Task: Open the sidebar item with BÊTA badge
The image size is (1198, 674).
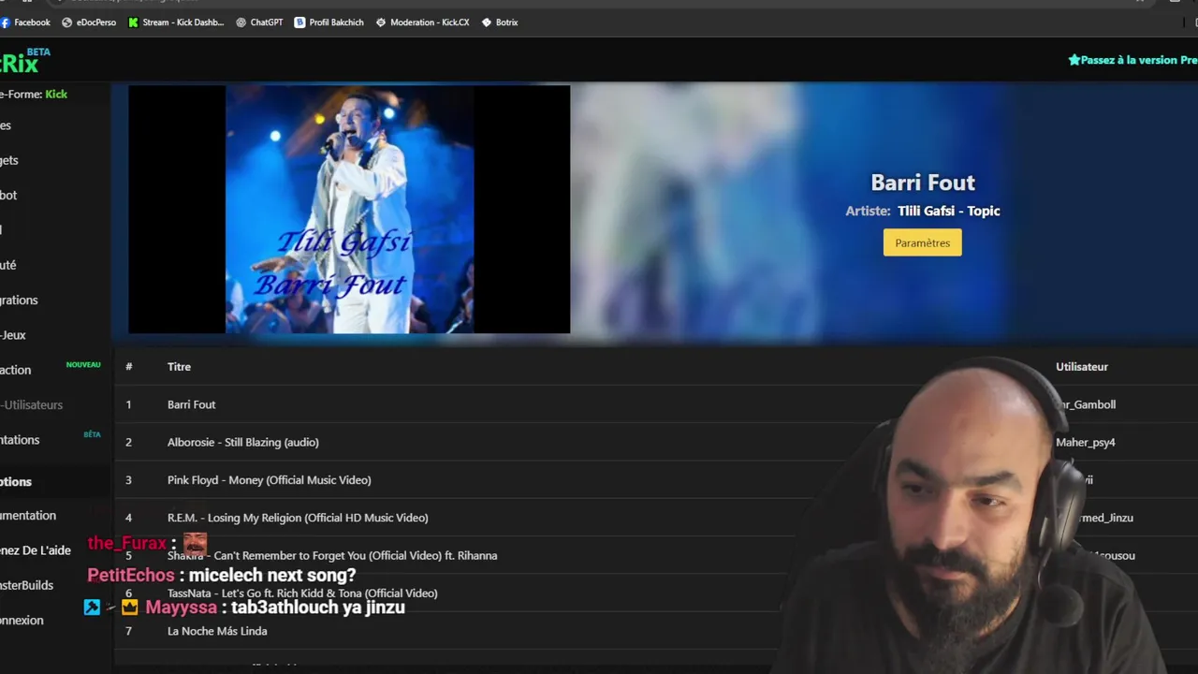Action: click(51, 440)
